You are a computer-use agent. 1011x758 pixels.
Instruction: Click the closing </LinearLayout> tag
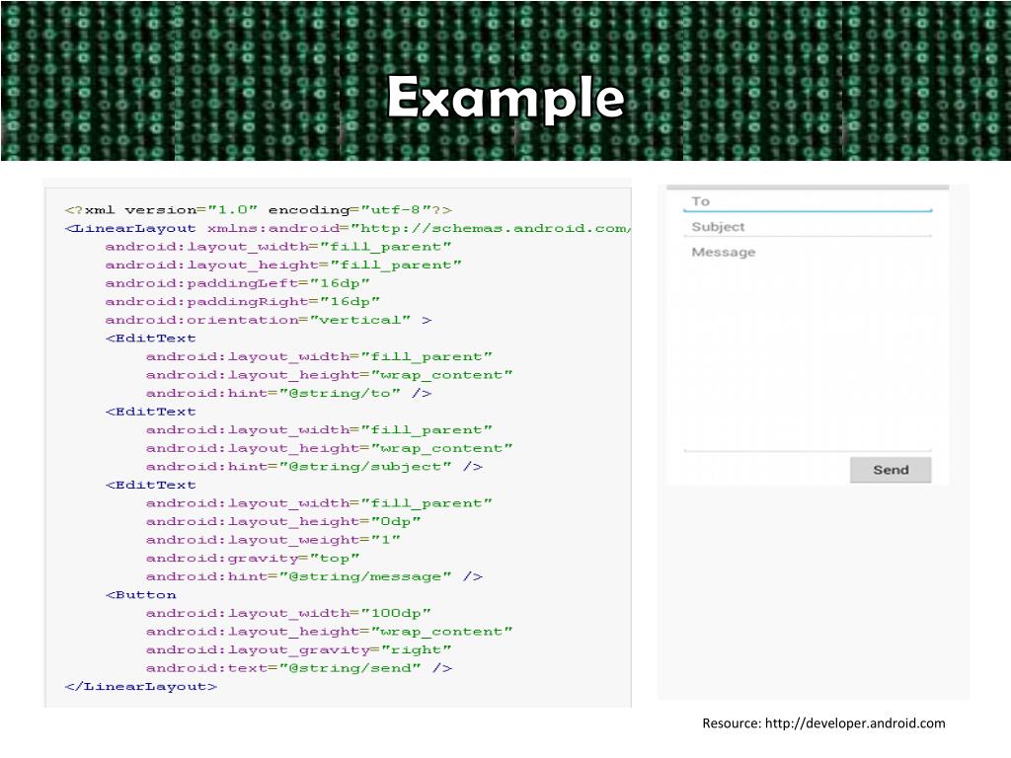pyautogui.click(x=140, y=687)
